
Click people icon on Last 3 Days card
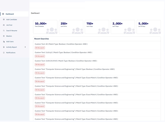tap(103, 31)
